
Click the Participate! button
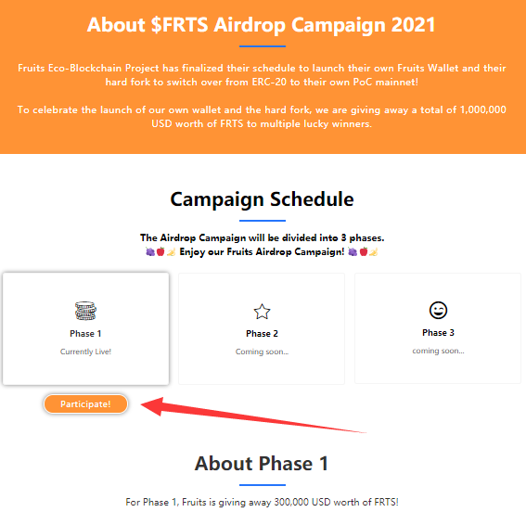[85, 403]
